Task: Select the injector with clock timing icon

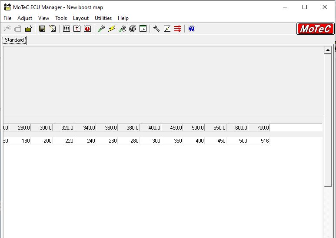Action: pyautogui.click(x=122, y=29)
